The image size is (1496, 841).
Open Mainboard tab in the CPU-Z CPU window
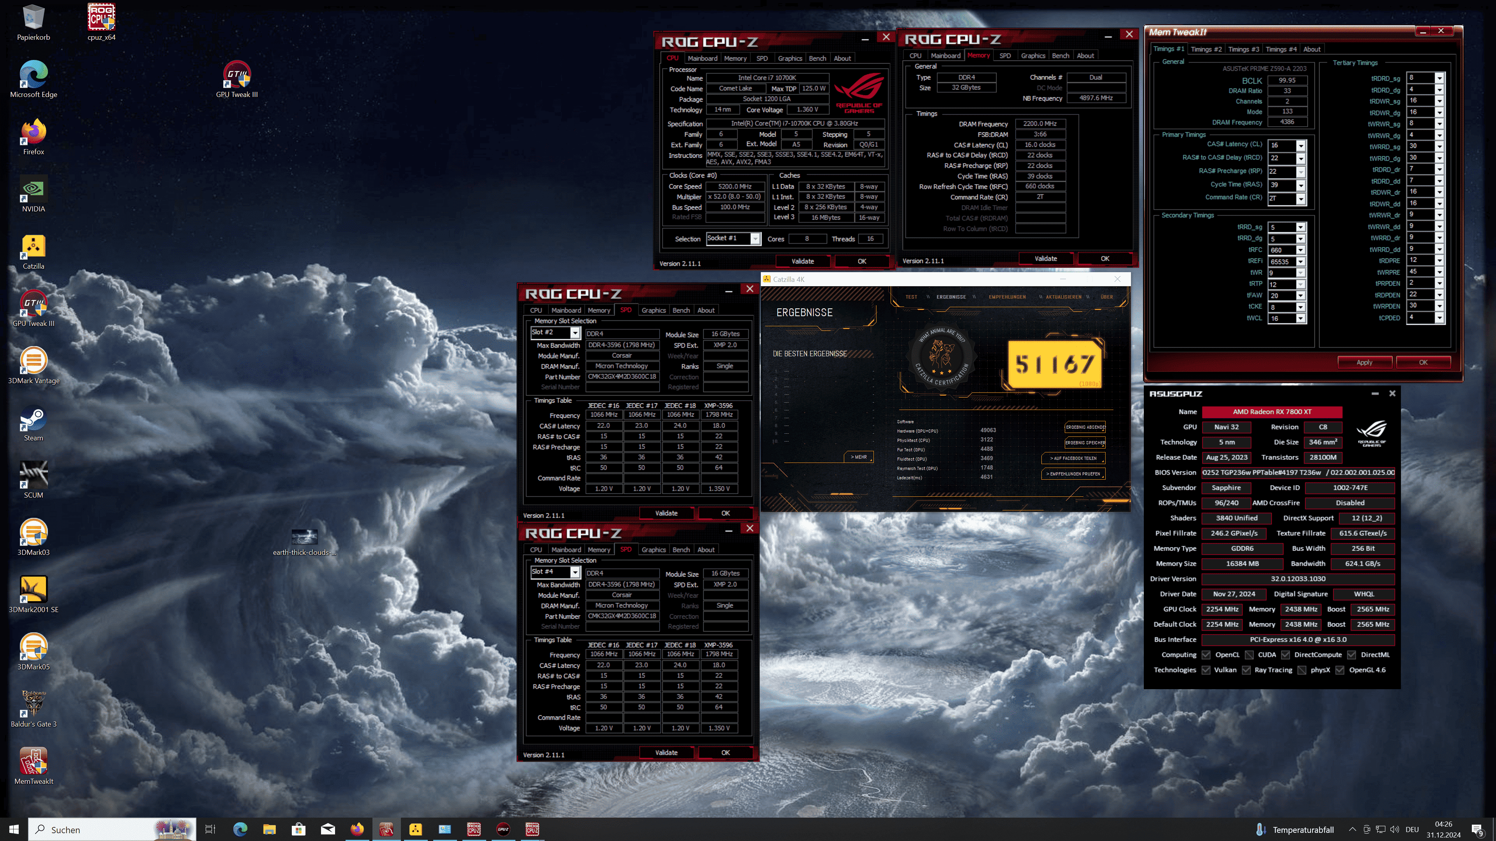702,58
